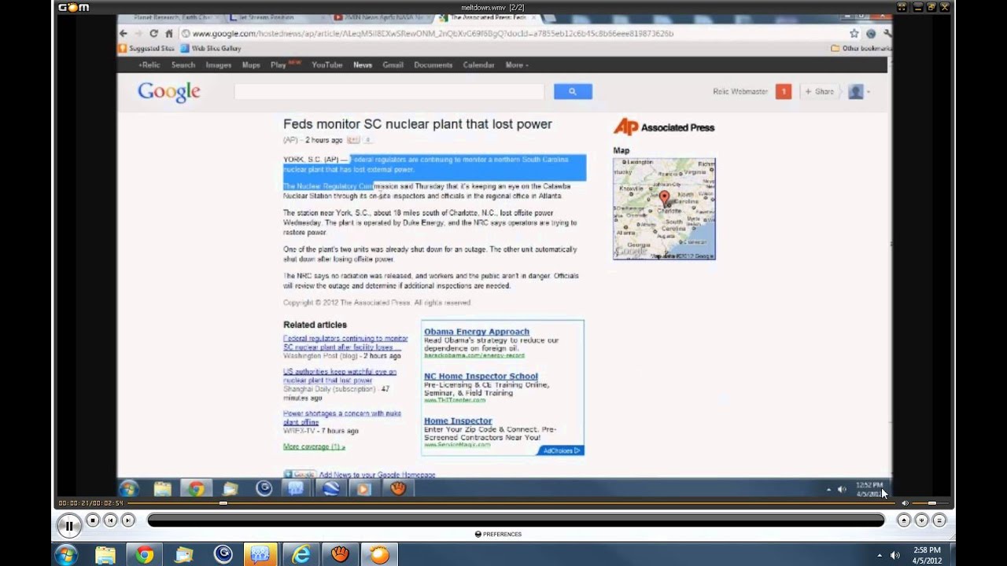Open Images in Google top bar
The width and height of the screenshot is (1007, 566).
[218, 65]
